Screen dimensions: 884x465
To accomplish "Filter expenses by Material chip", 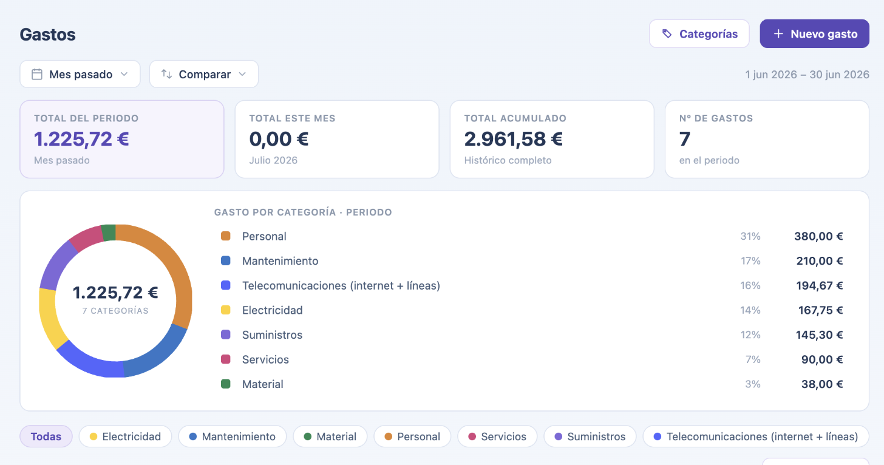I will [330, 436].
